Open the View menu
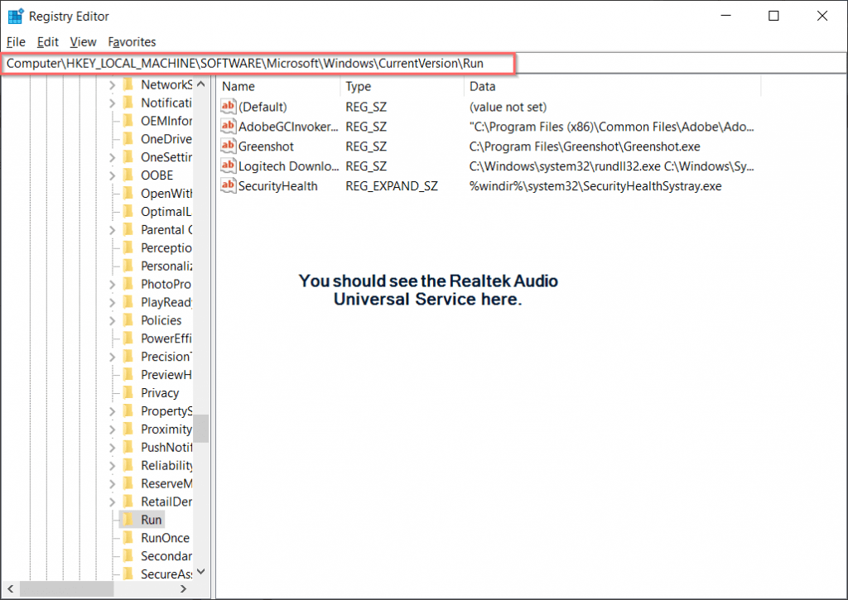This screenshot has width=848, height=600. point(83,41)
